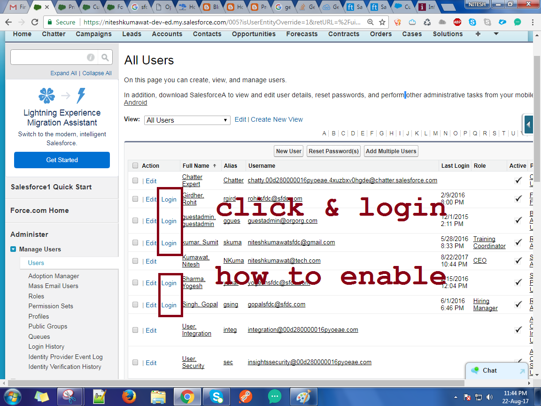
Task: Add a tab with plus icon
Action: (478, 34)
